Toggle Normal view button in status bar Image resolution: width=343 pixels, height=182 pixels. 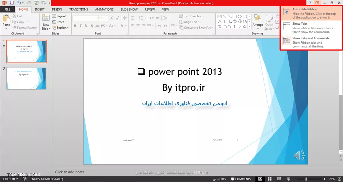pyautogui.click(x=260, y=179)
